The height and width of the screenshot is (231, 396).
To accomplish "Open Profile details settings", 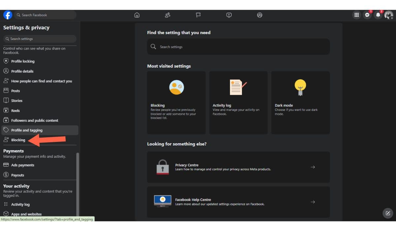I will point(40,71).
